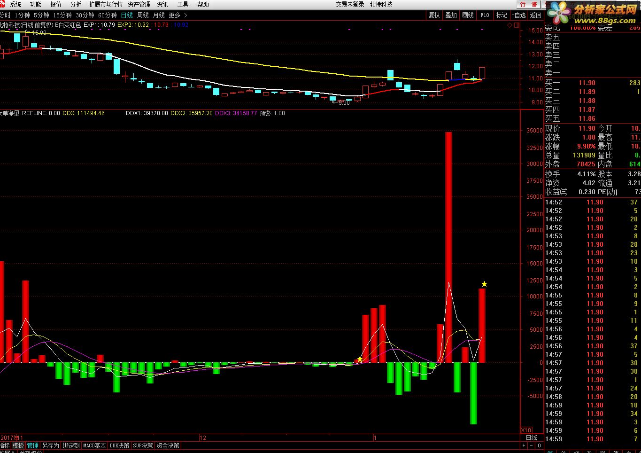Select the MACD基本 template

(x=94, y=445)
